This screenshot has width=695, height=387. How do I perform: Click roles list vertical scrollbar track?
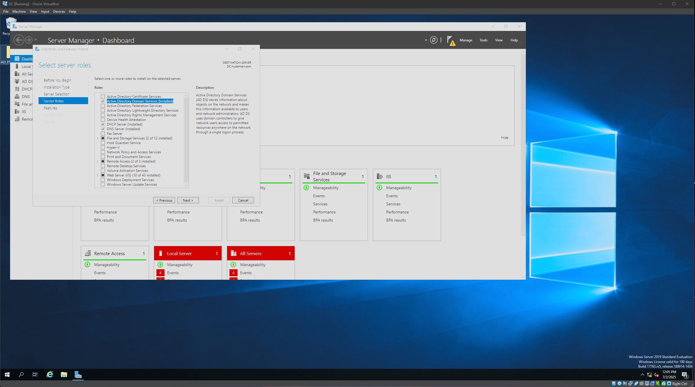pyautogui.click(x=186, y=140)
